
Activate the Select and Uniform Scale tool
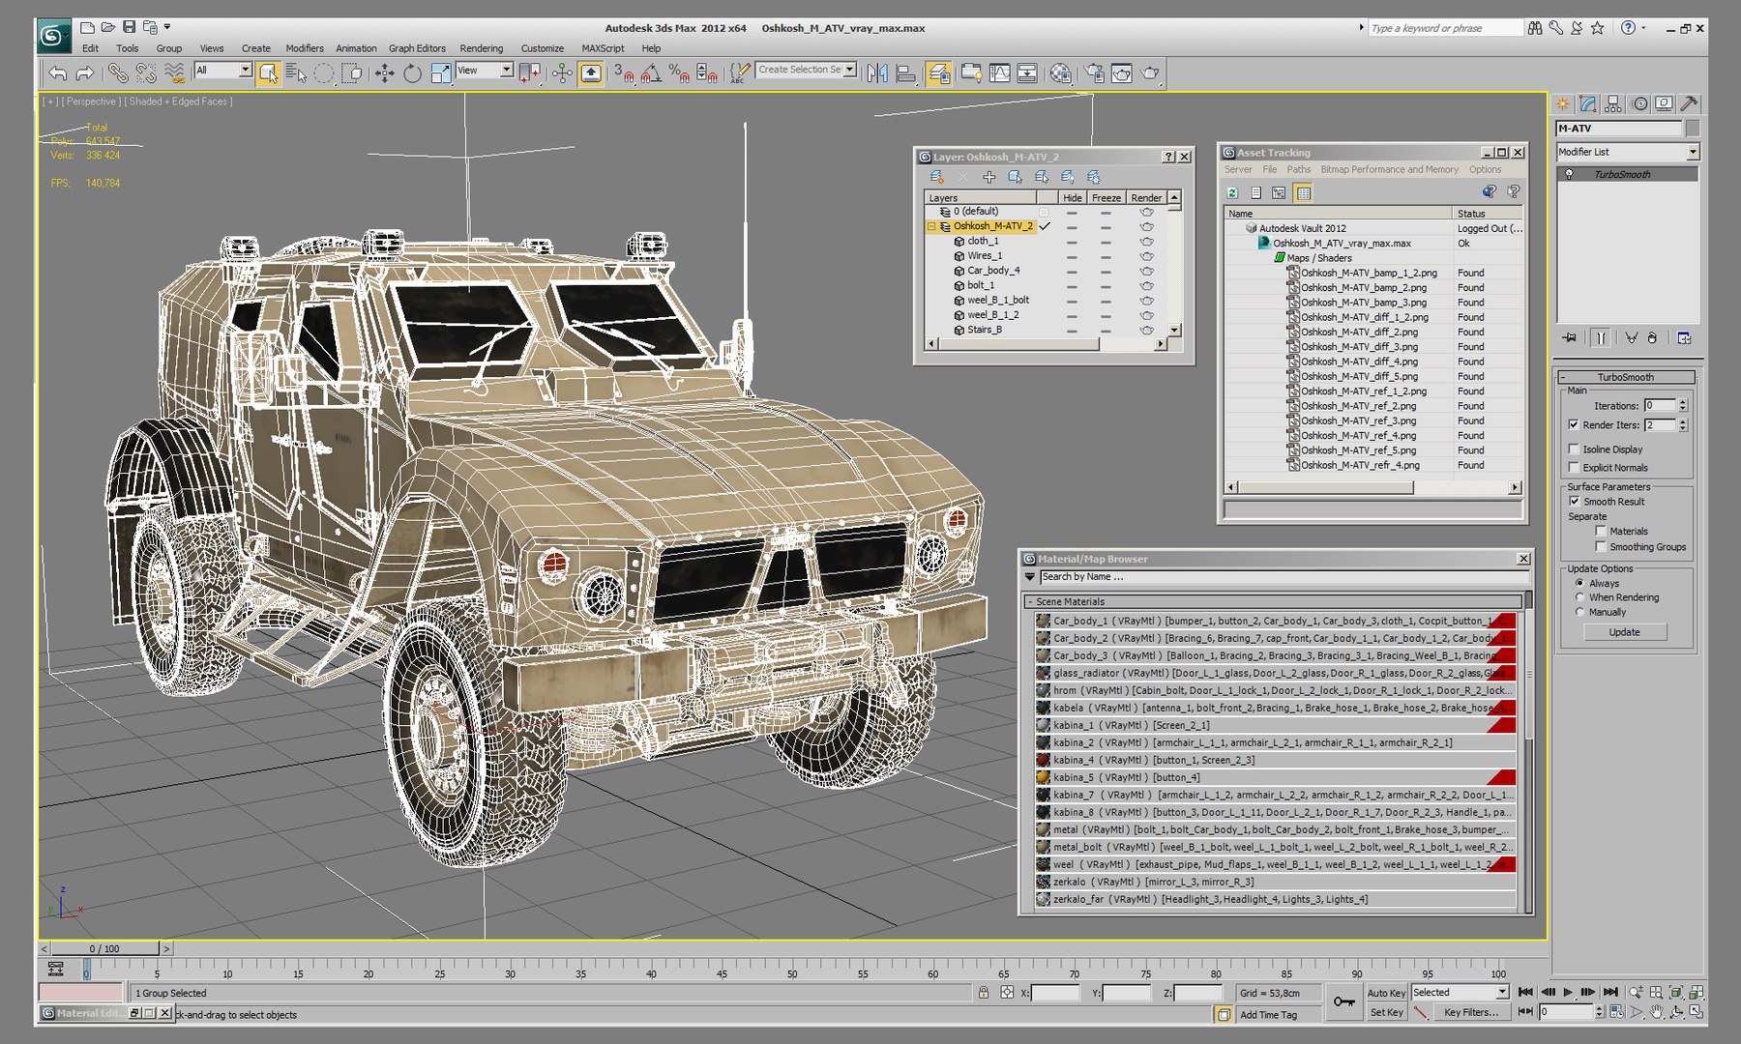440,72
